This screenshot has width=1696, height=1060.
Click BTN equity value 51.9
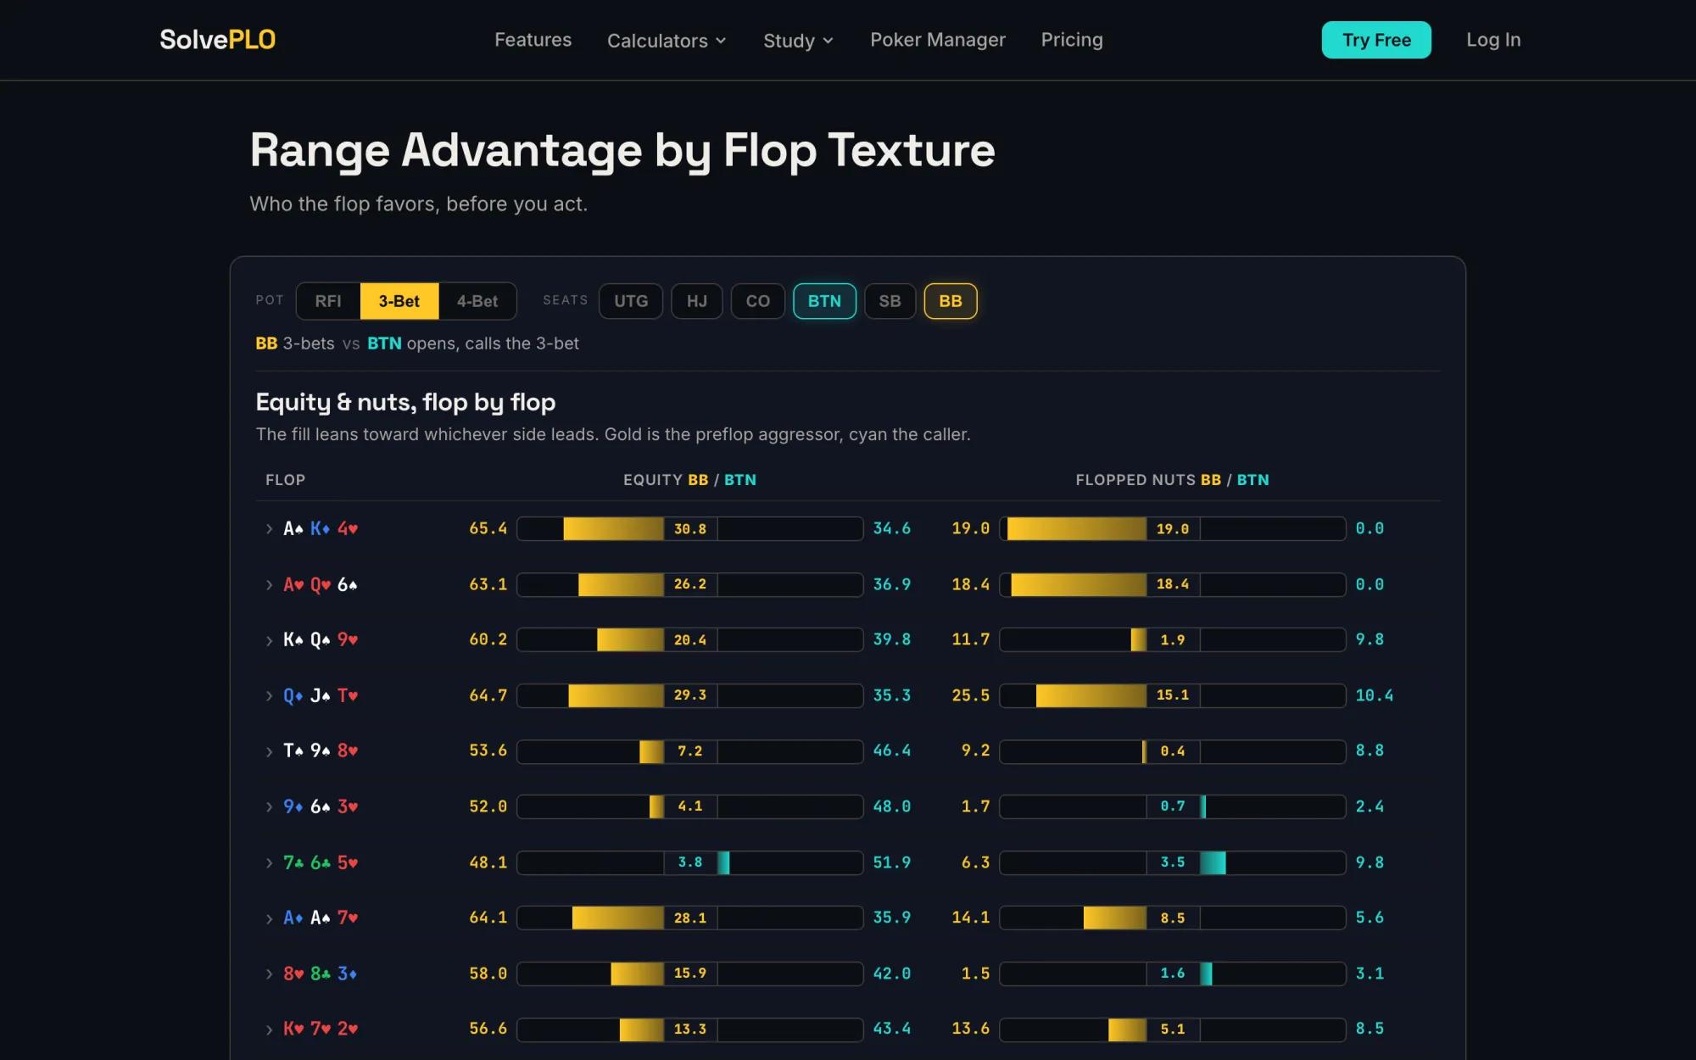[x=892, y=862]
